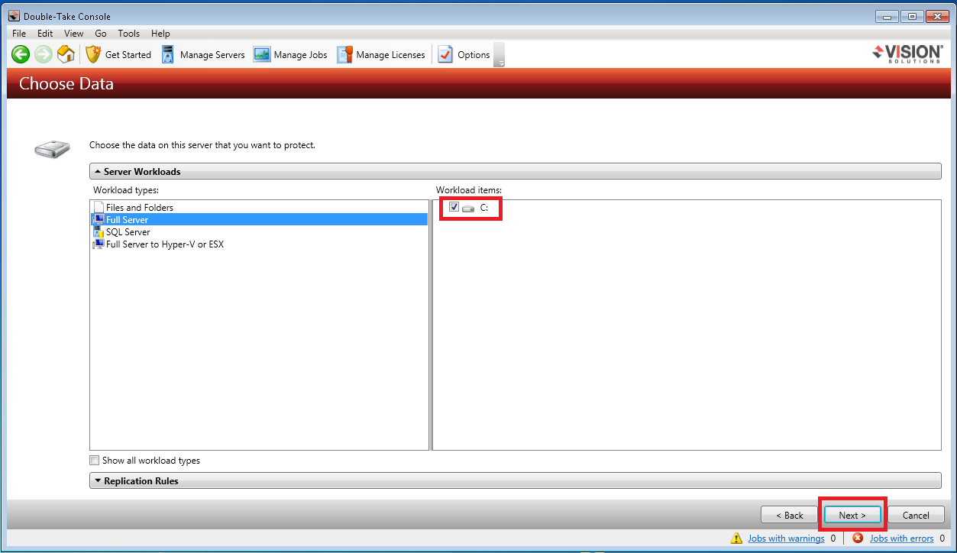The height and width of the screenshot is (553, 957).
Task: Open Manage Servers from toolbar
Action: [203, 54]
